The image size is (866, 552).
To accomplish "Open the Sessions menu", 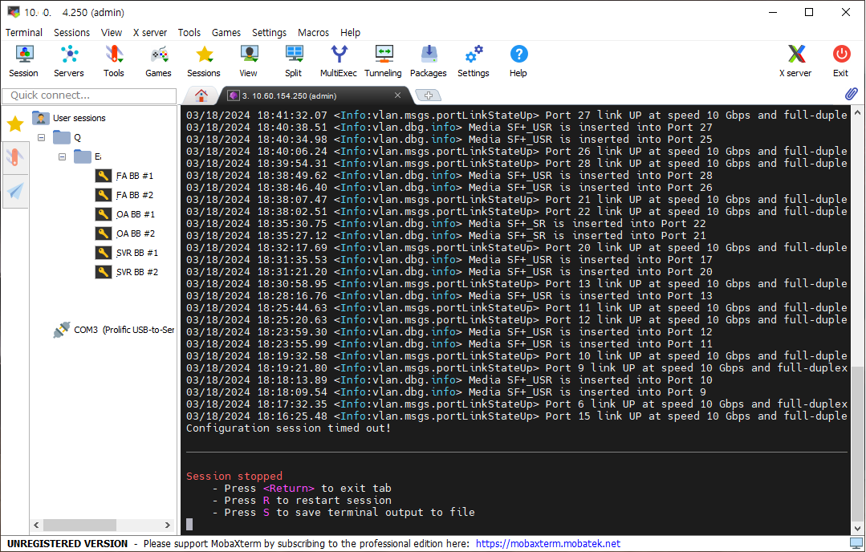I will click(71, 33).
